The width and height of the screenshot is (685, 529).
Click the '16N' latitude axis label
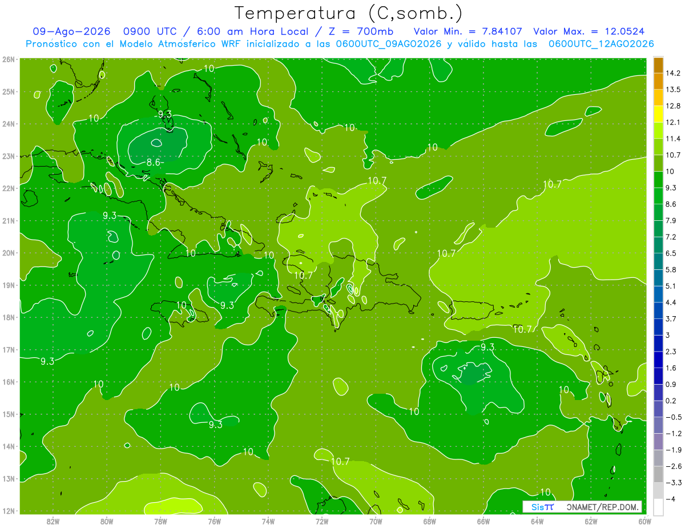[x=8, y=382]
